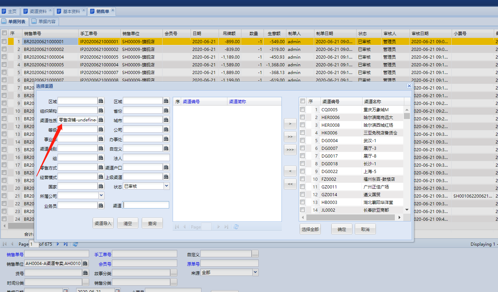Image resolution: width=498 pixels, height=292 pixels.
Task: Click the page number box showing 1
Action: [x=34, y=244]
